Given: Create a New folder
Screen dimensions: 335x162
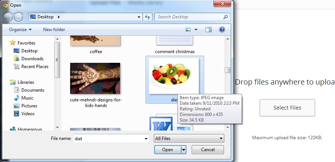Looking at the screenshot, I should [54, 30].
